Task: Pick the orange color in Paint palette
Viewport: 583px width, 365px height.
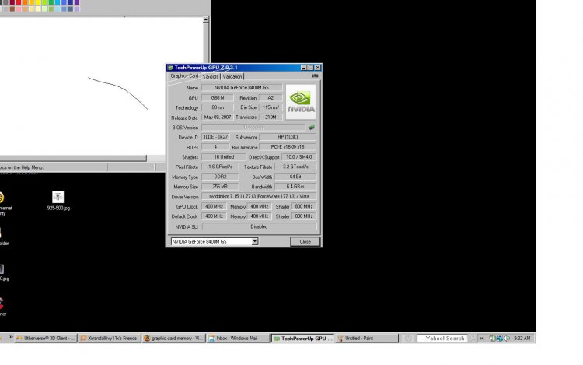Action: pos(26,2)
